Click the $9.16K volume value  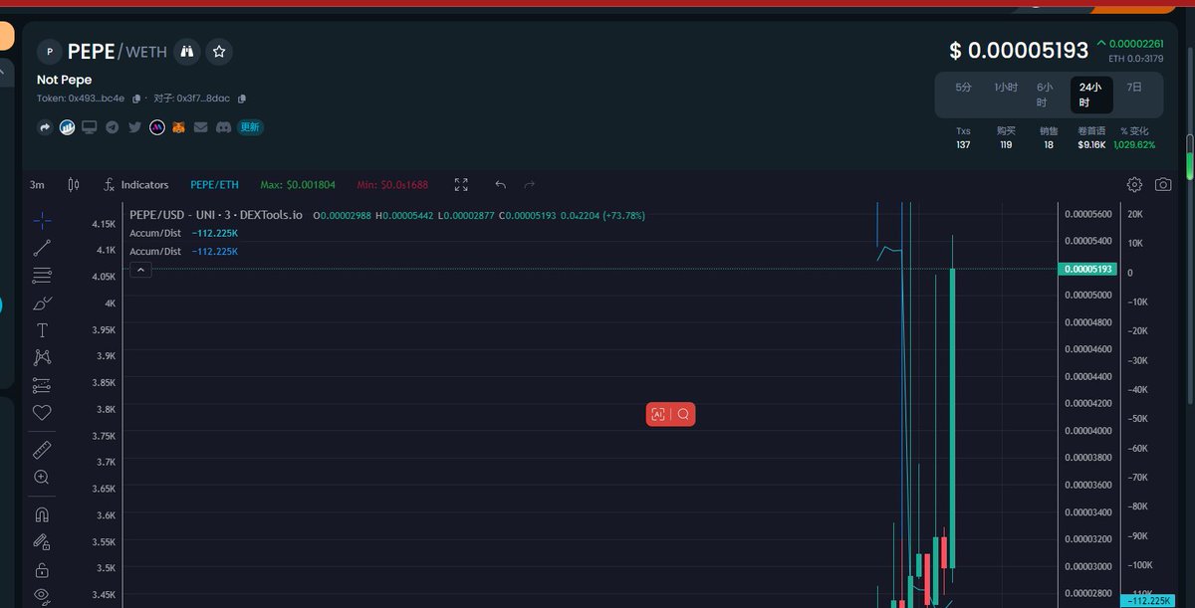tap(1091, 145)
